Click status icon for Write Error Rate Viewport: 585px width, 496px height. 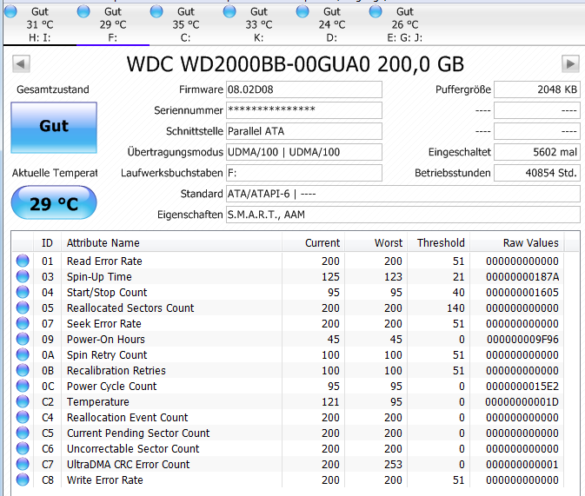point(23,480)
